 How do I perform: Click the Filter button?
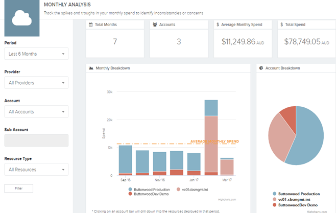(x=19, y=188)
